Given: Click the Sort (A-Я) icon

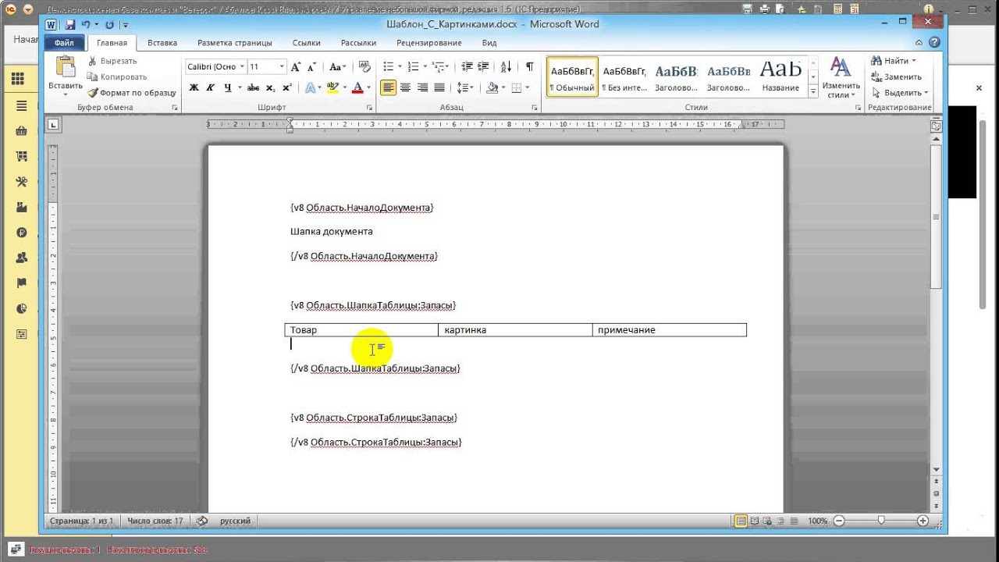Looking at the screenshot, I should [506, 67].
